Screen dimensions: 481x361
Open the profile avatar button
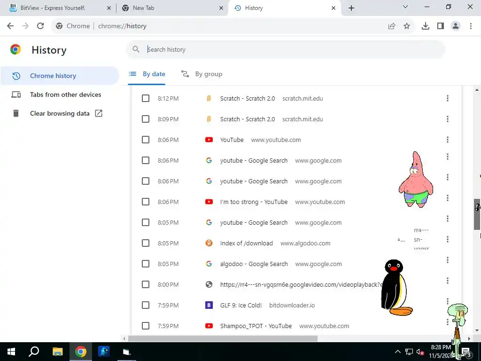(456, 26)
